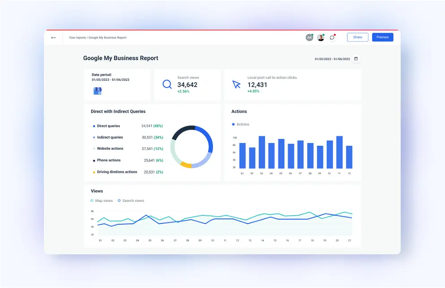Screen dimensions: 445x288
Task: Open the comments chat bubble icon
Action: tap(332, 38)
